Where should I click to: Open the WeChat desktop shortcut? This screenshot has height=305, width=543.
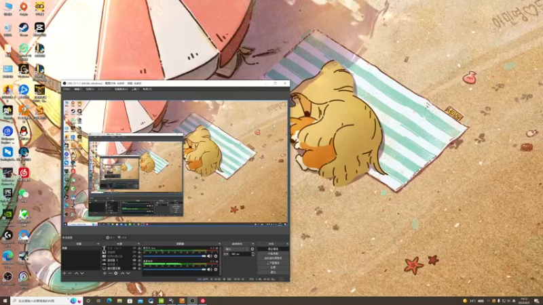pos(24,195)
